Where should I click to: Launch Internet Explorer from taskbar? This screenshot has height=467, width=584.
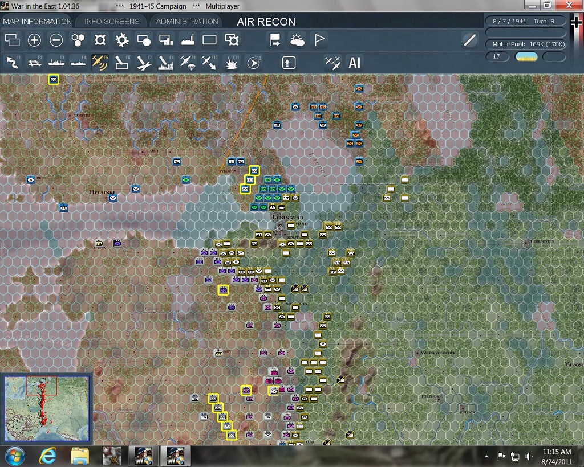[x=48, y=456]
